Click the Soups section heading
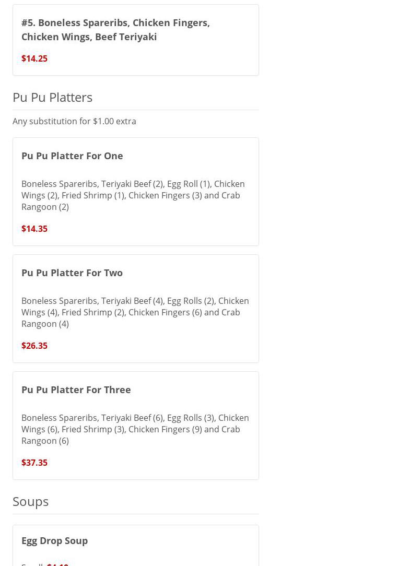This screenshot has width=410, height=566. point(31,501)
